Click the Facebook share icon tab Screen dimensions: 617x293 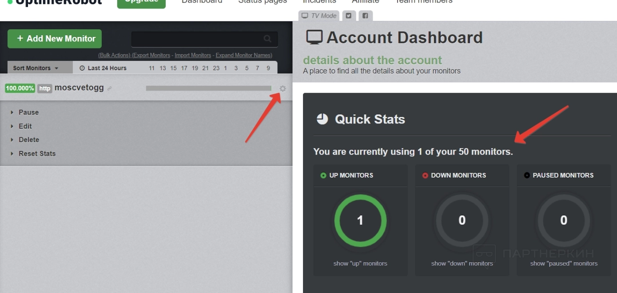pos(365,16)
